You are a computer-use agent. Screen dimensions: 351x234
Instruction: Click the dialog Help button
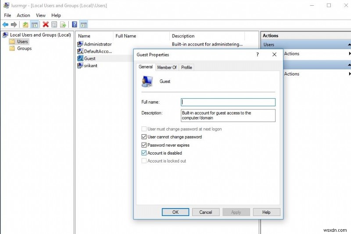266,212
